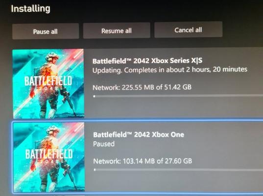The image size is (263, 196).
Task: Click the 27.60 GB download progress bar
Action: 178,170
